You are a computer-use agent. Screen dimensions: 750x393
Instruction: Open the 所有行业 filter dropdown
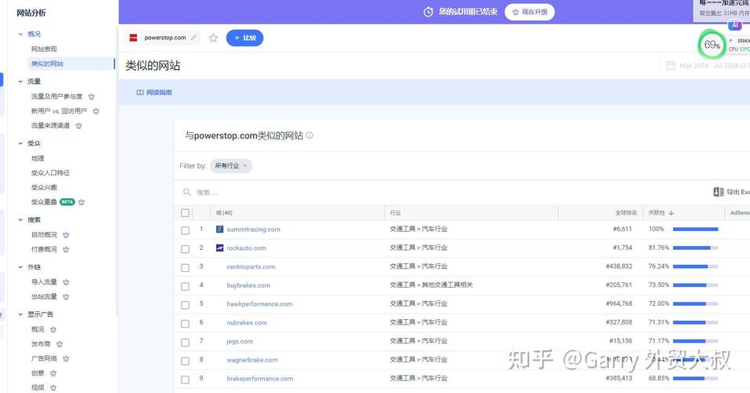pyautogui.click(x=231, y=165)
